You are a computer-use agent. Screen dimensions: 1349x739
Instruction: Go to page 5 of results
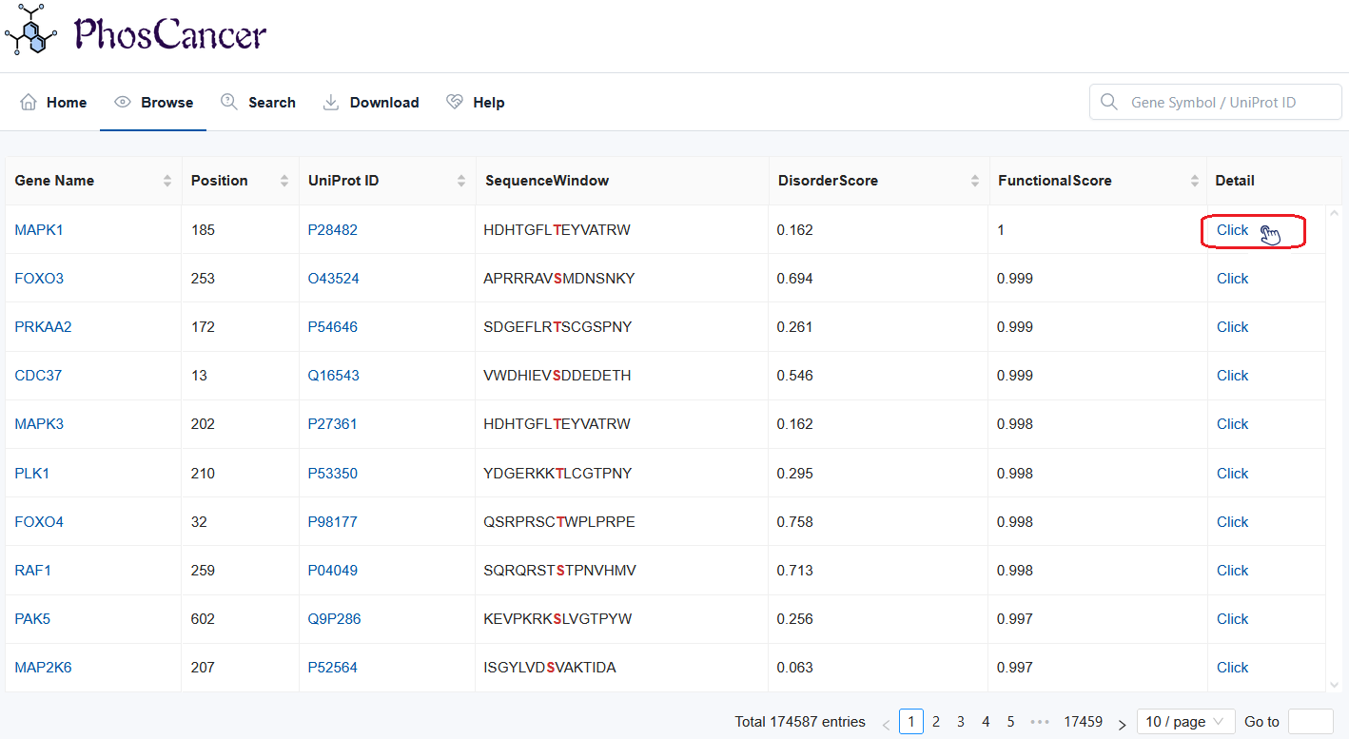[x=1010, y=722]
